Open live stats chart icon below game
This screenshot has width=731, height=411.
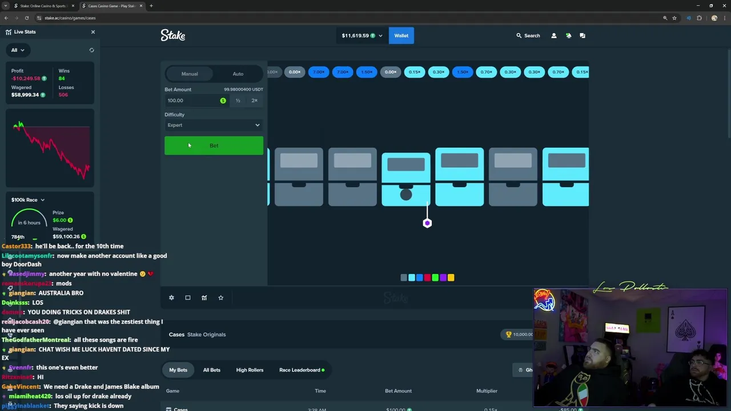204,297
